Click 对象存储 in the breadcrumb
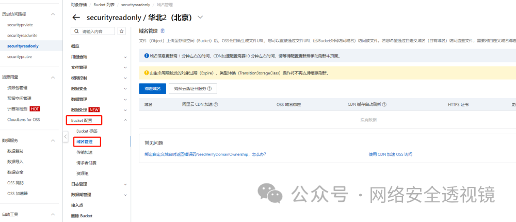516x222 pixels. (x=79, y=5)
